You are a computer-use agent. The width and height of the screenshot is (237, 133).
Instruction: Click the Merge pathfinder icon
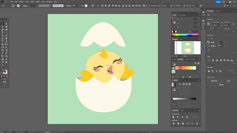183,123
